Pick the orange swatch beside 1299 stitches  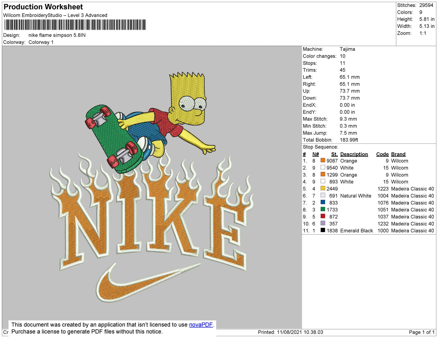[323, 175]
